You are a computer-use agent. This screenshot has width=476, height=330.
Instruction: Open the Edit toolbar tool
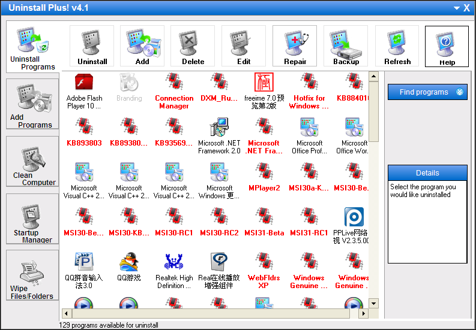244,46
